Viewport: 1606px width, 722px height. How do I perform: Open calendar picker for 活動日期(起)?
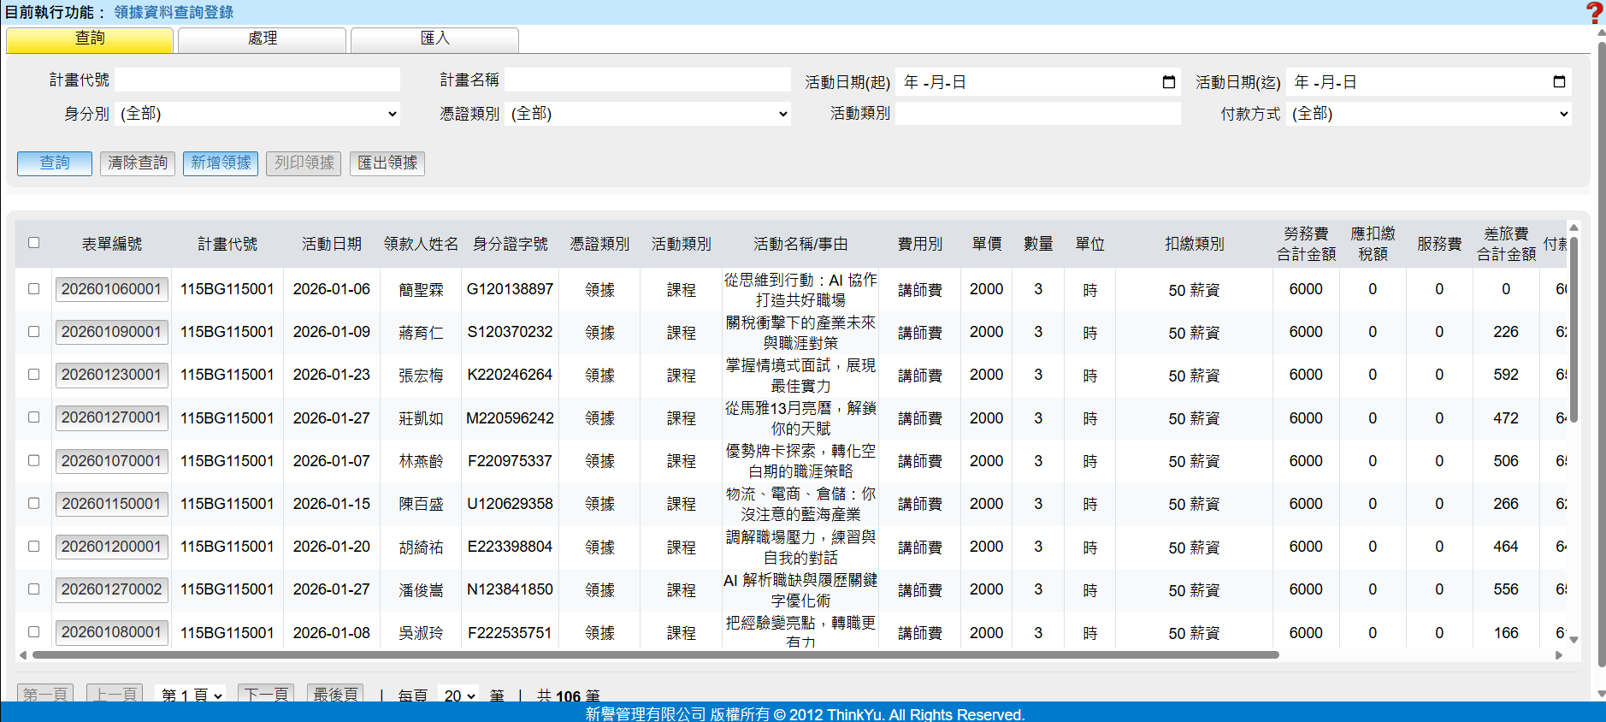[1169, 82]
